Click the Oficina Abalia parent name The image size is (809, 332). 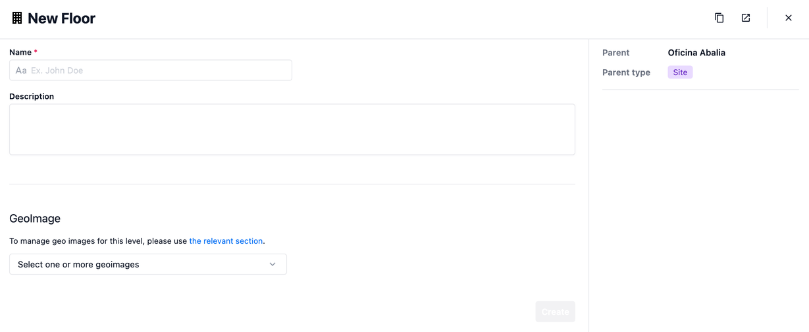click(x=696, y=53)
